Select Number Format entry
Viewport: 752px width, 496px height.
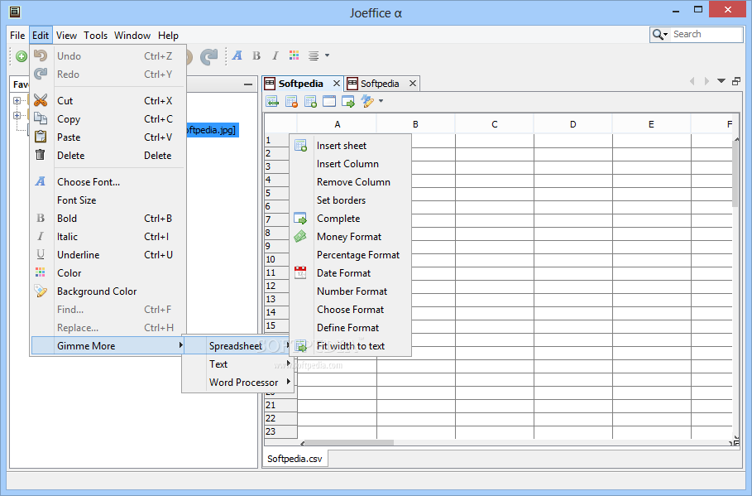pos(351,291)
